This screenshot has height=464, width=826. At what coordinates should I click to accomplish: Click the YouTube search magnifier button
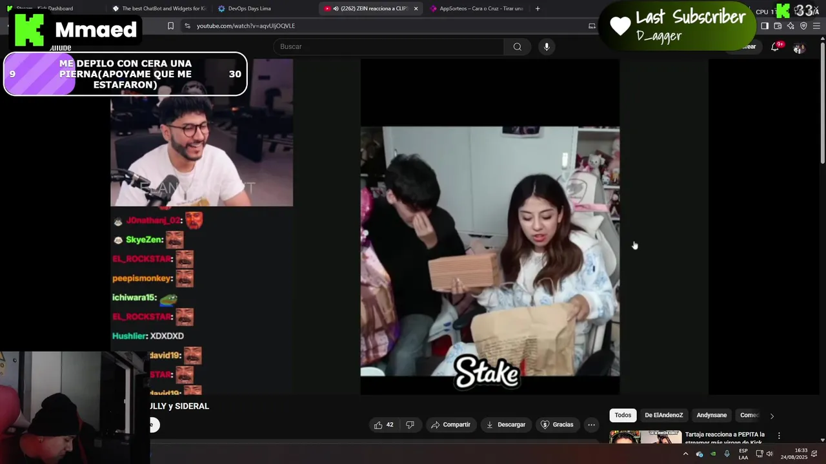517,46
